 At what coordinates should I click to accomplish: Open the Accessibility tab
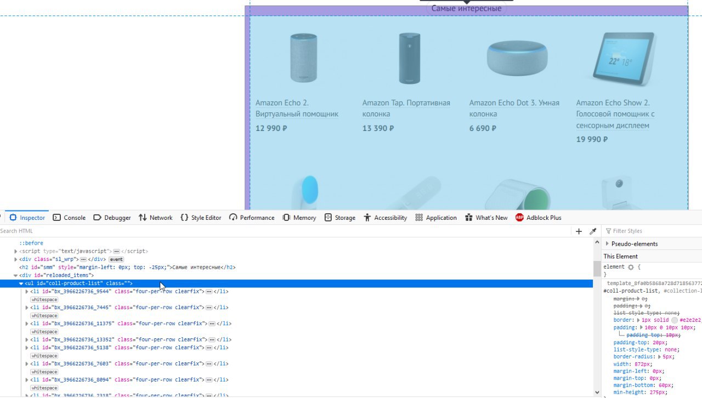[386, 218]
